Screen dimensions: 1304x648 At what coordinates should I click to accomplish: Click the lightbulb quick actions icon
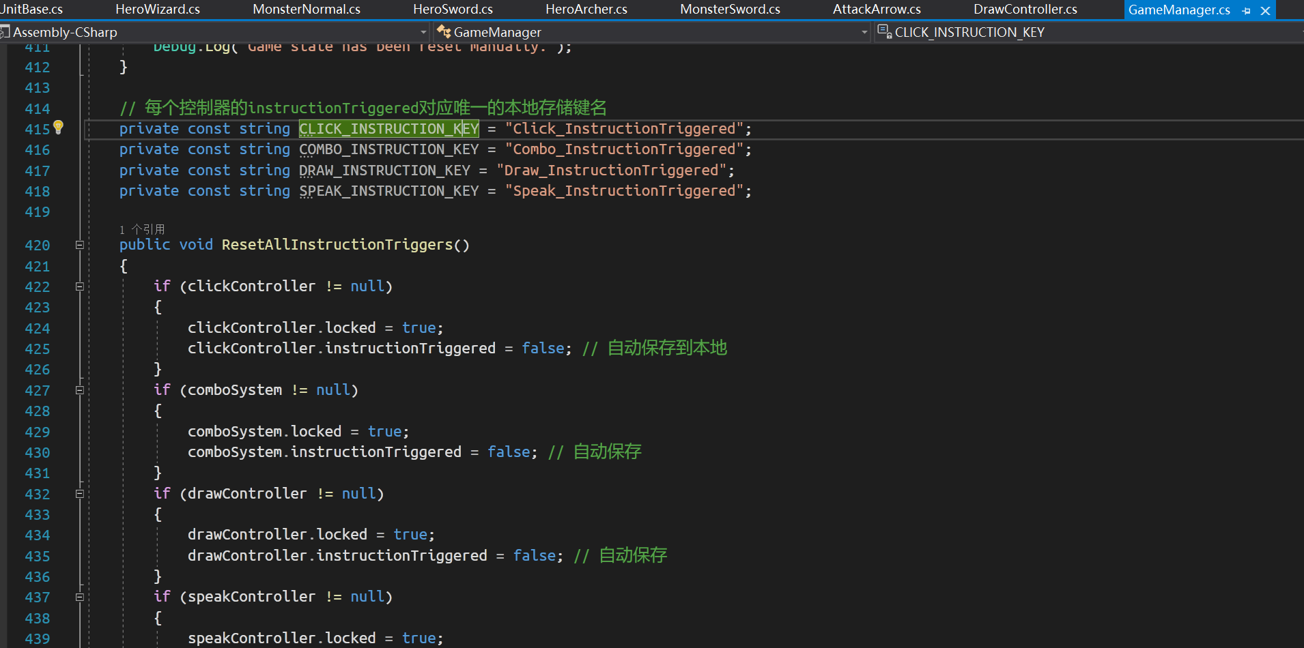pos(59,127)
